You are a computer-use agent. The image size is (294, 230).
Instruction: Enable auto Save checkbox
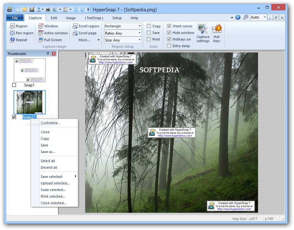149,33
